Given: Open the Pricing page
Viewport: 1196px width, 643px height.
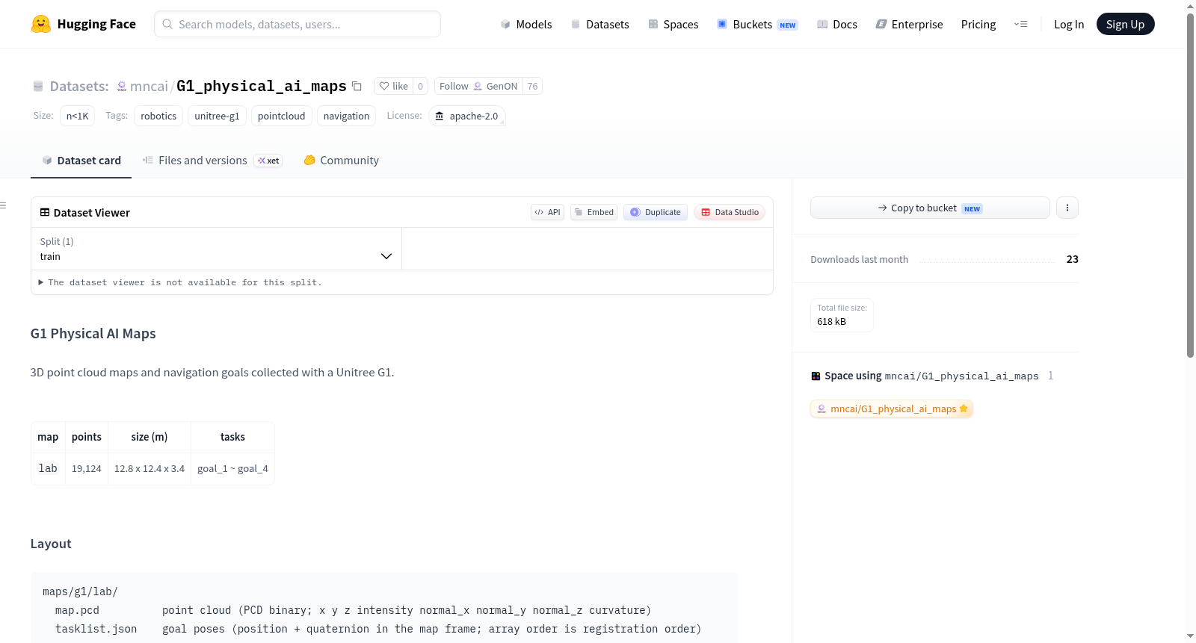Looking at the screenshot, I should point(978,25).
